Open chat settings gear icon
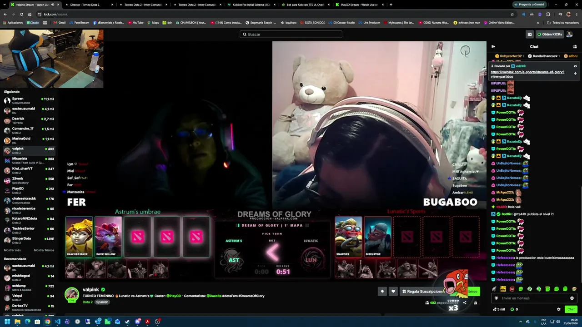The width and height of the screenshot is (582, 327). pos(559,309)
